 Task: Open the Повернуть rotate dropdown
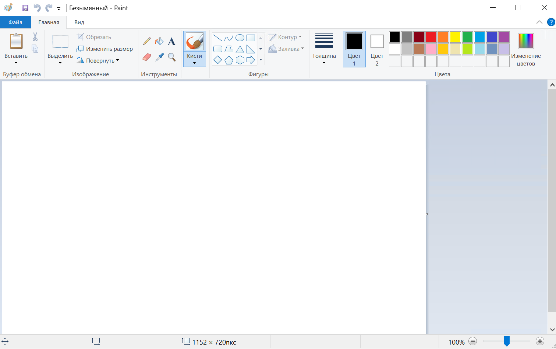(x=98, y=60)
